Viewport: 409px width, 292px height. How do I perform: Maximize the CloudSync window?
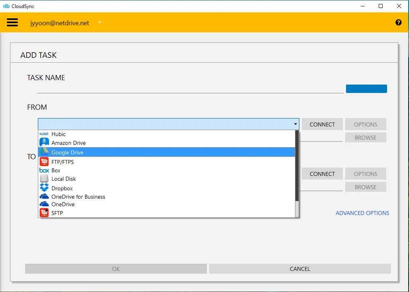pos(381,6)
